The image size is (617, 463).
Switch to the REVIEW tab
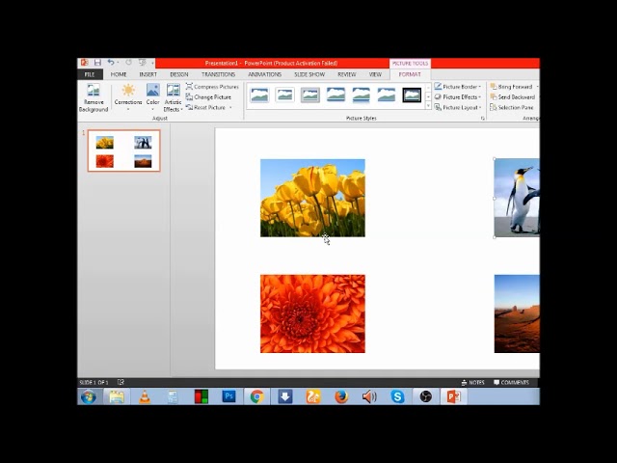(x=347, y=74)
